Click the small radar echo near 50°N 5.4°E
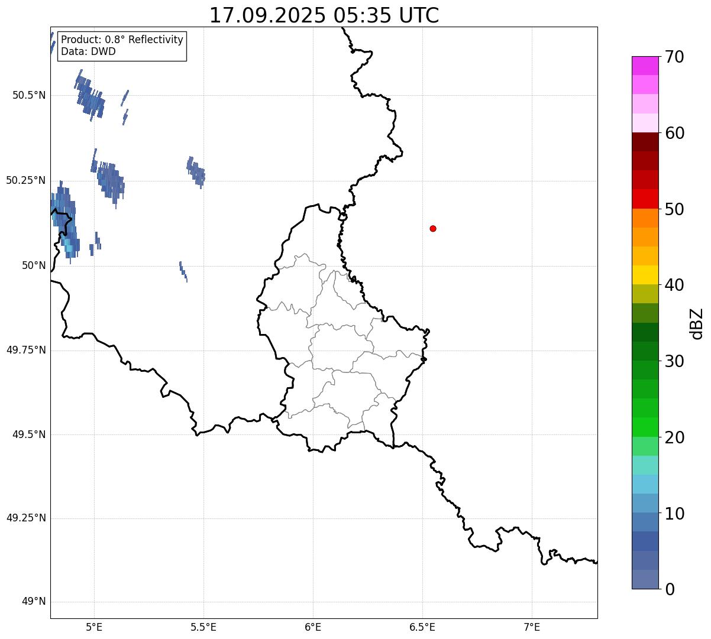The height and width of the screenshot is (639, 711). [183, 271]
